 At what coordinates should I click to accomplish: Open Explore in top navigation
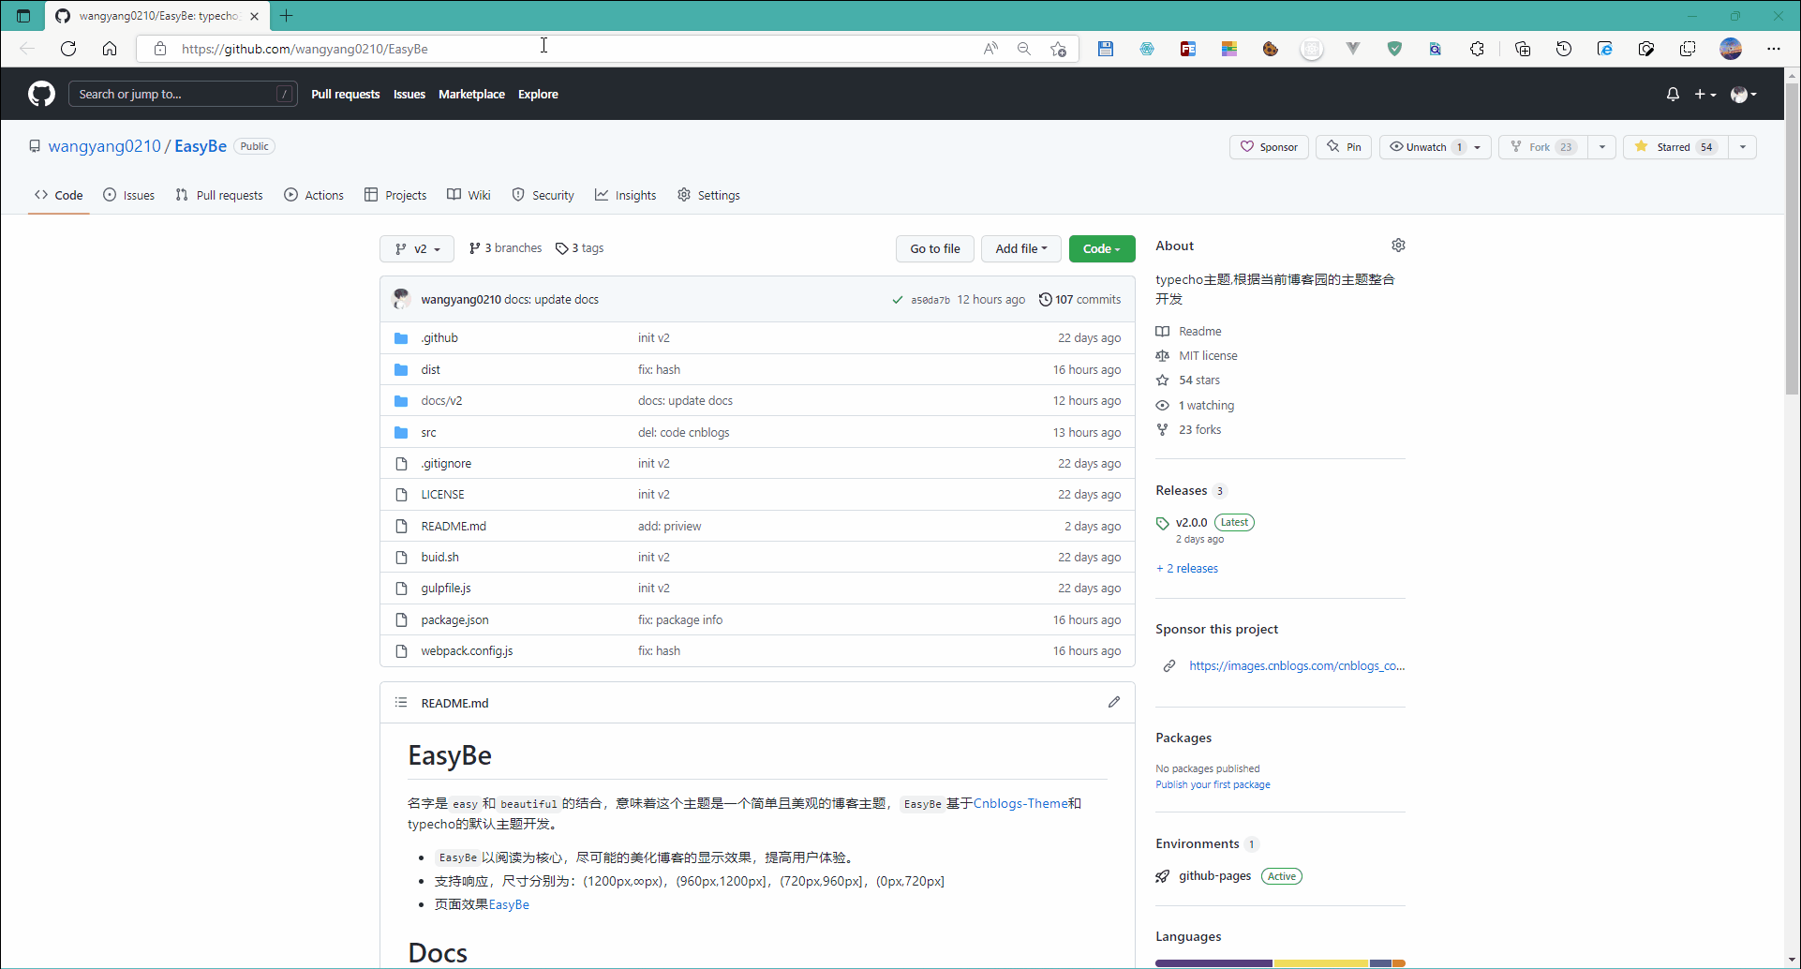coord(538,94)
